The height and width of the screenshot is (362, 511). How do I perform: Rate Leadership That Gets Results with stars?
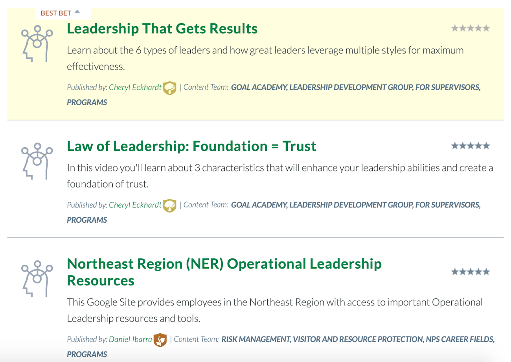[x=471, y=28]
